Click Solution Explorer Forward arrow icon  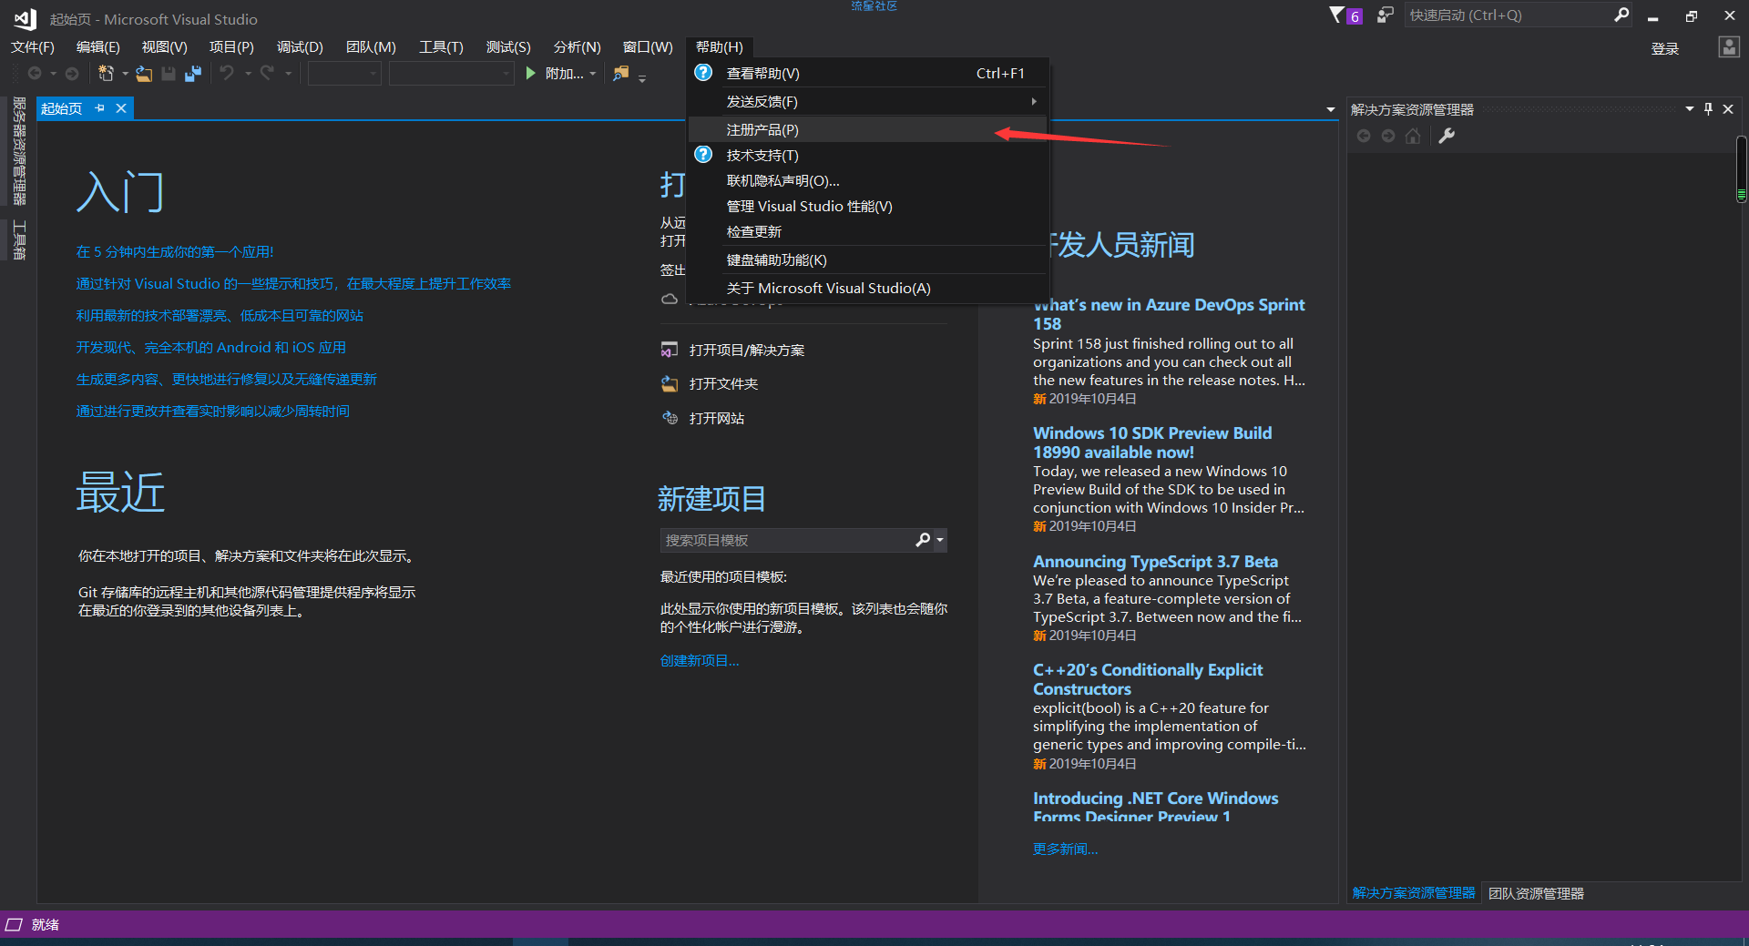[x=1388, y=136]
